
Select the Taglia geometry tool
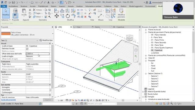click(x=37, y=13)
